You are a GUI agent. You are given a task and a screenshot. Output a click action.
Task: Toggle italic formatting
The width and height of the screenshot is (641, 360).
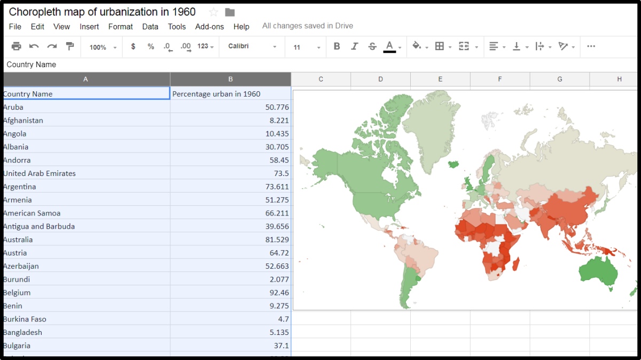pyautogui.click(x=354, y=46)
